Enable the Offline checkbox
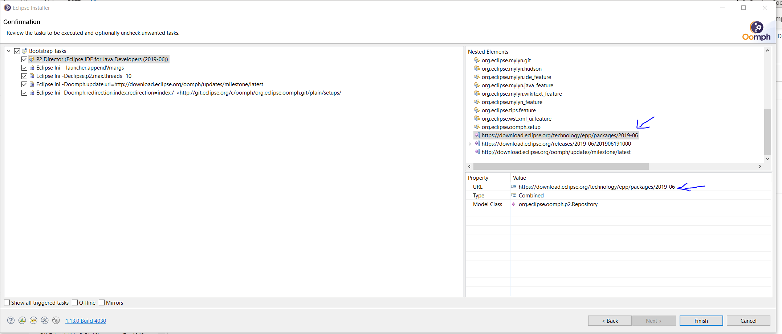Screen dimensions: 782x334 coord(75,302)
